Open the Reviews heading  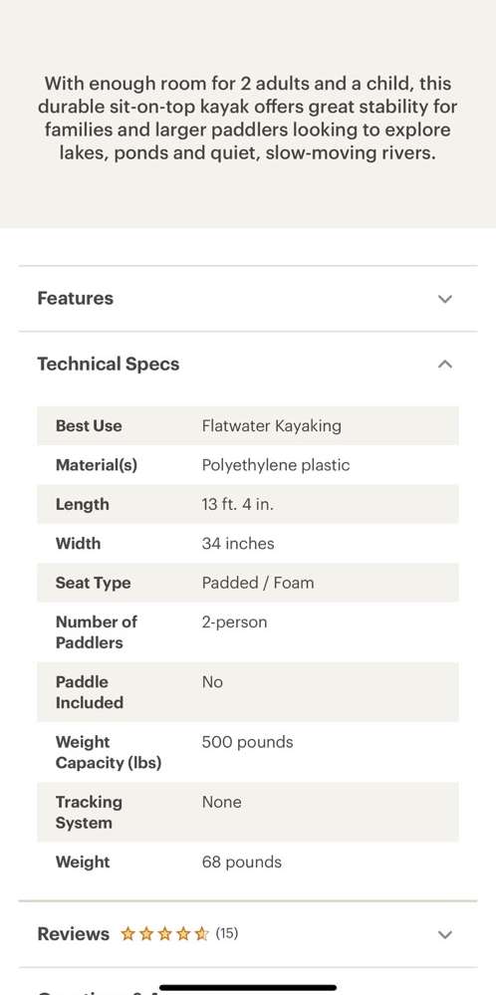click(x=74, y=934)
